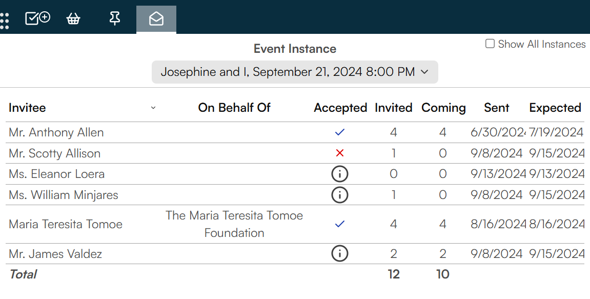This screenshot has width=590, height=299.
Task: Click the add task checkmark-plus icon
Action: coord(37,18)
